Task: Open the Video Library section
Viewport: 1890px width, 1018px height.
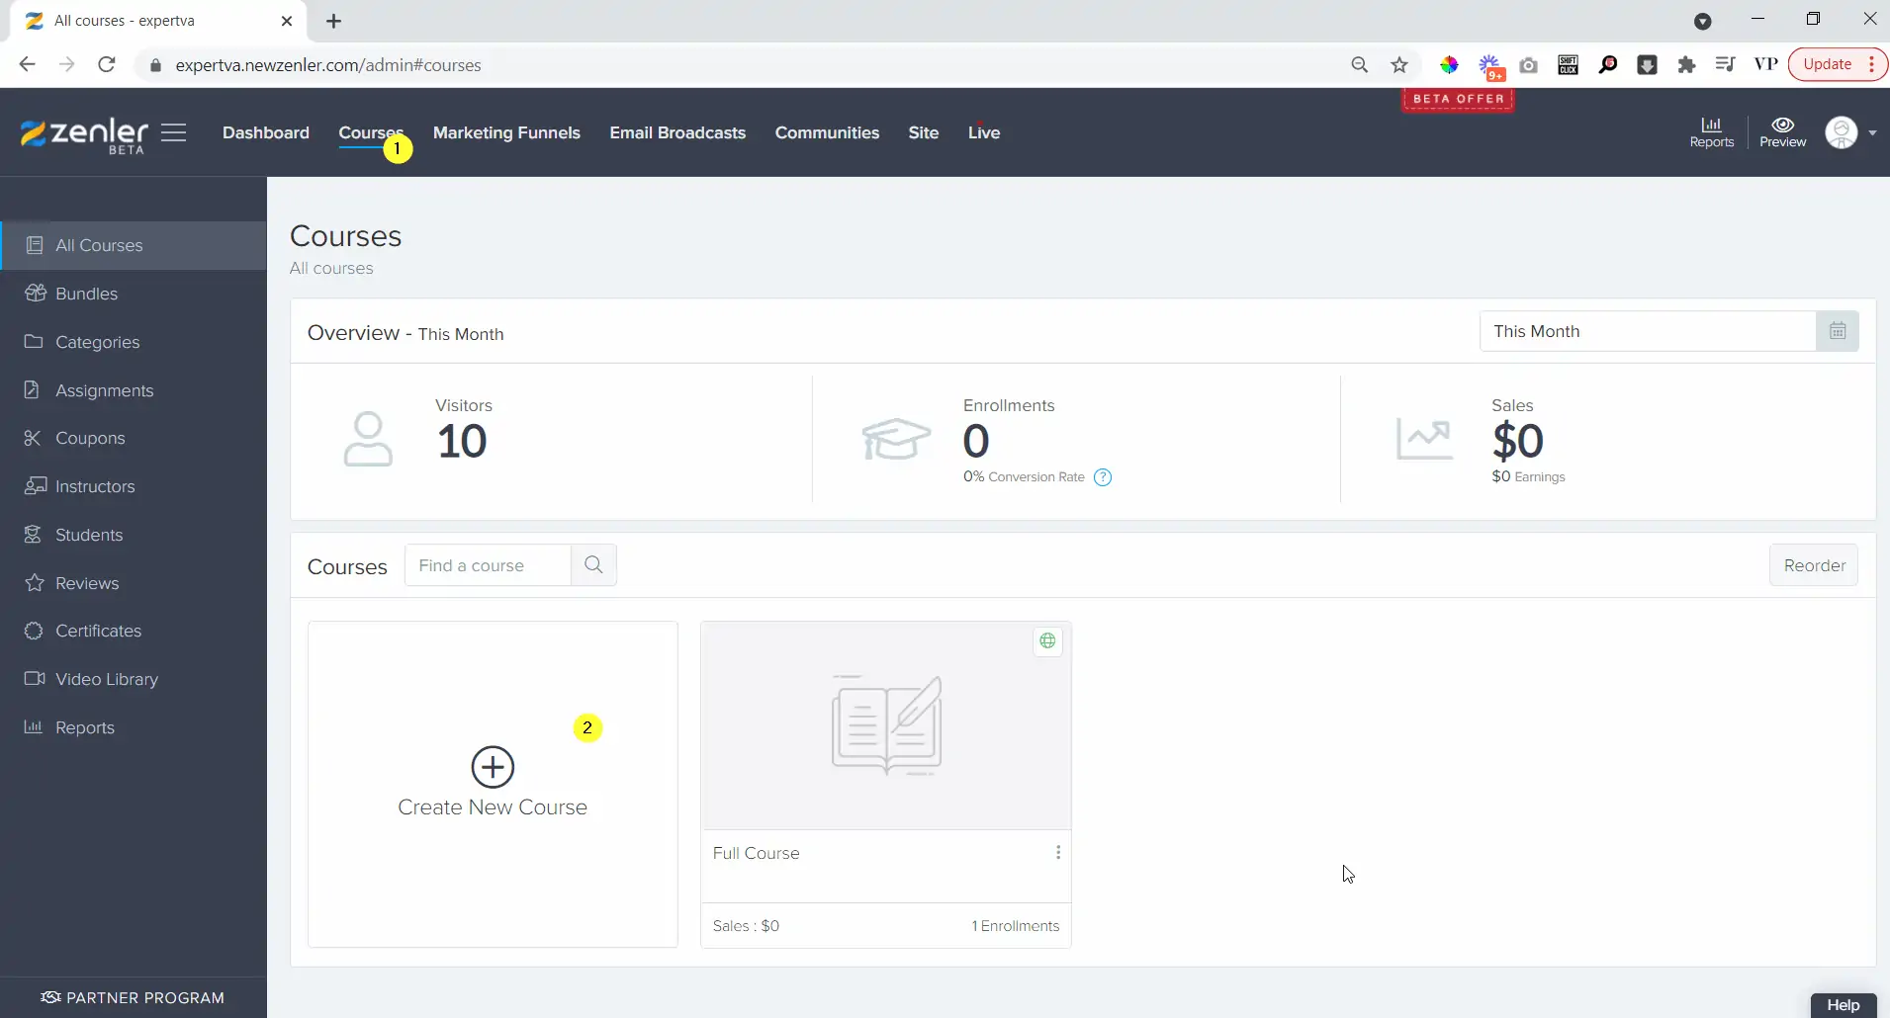Action: tap(106, 679)
